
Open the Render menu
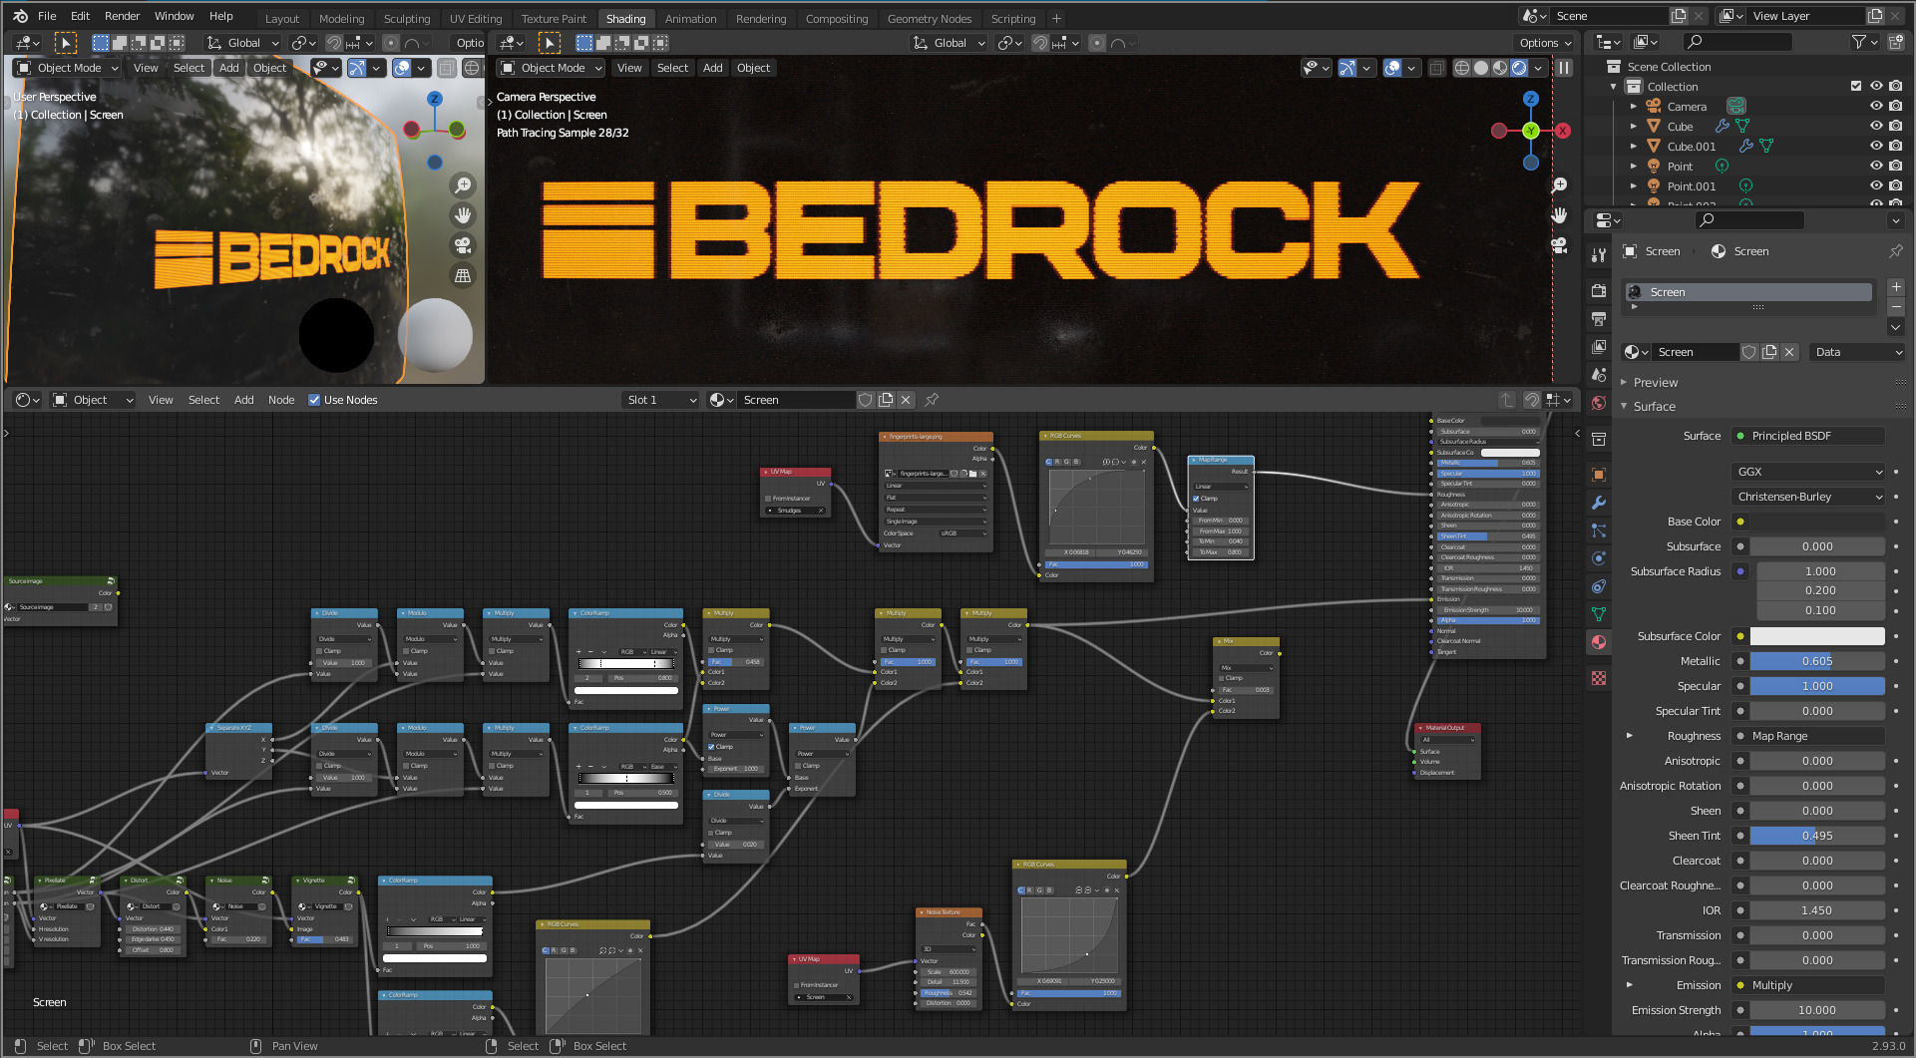click(122, 16)
